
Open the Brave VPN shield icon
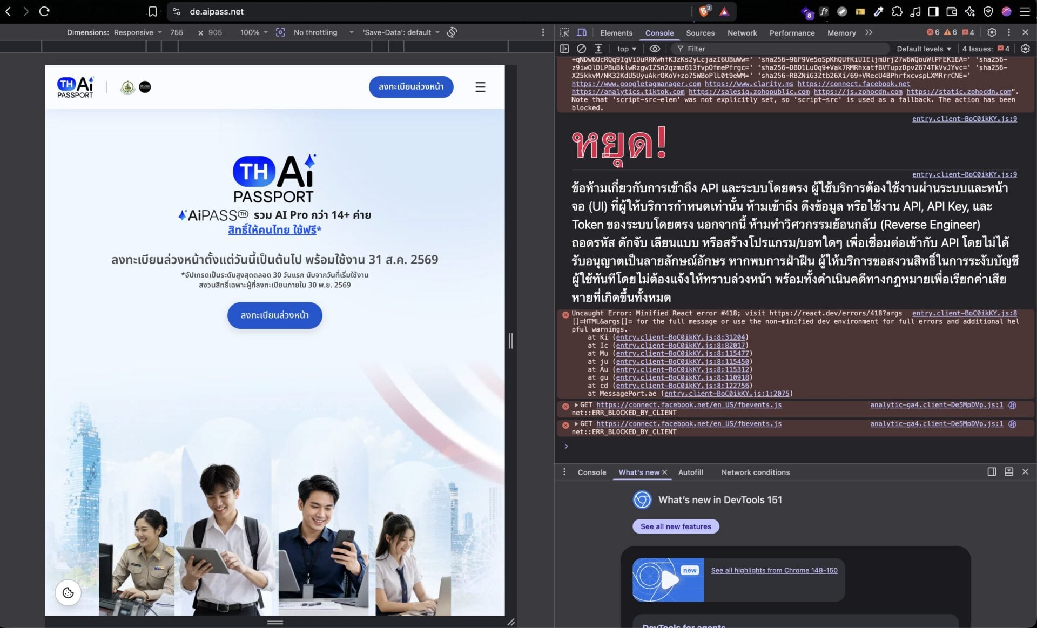click(x=988, y=11)
